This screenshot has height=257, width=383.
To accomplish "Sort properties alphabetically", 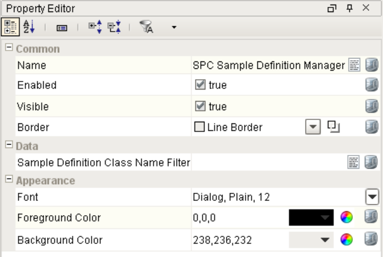I will [29, 26].
